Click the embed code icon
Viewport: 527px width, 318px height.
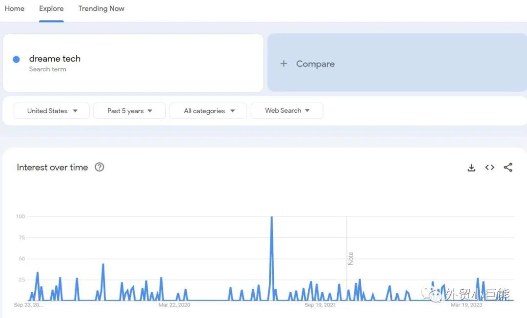(x=489, y=168)
